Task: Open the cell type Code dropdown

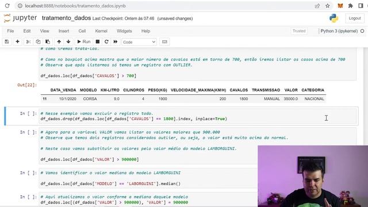Action: click(x=139, y=42)
